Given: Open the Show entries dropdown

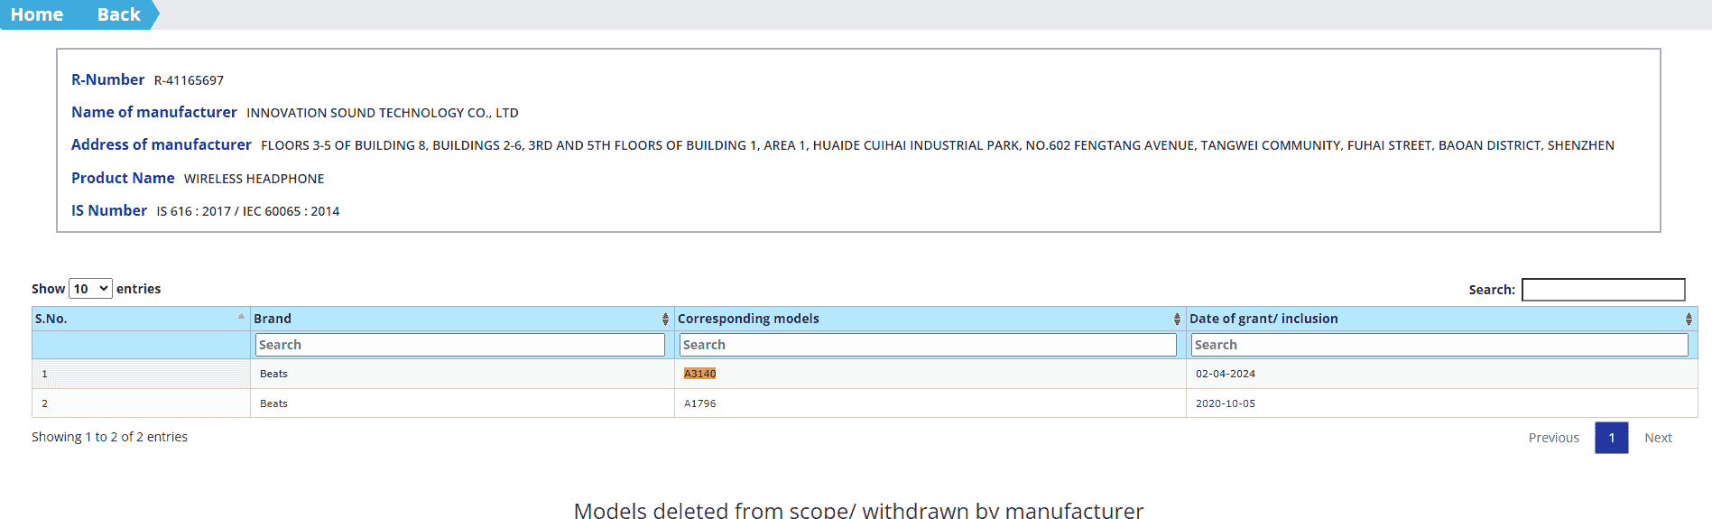Looking at the screenshot, I should click(90, 289).
